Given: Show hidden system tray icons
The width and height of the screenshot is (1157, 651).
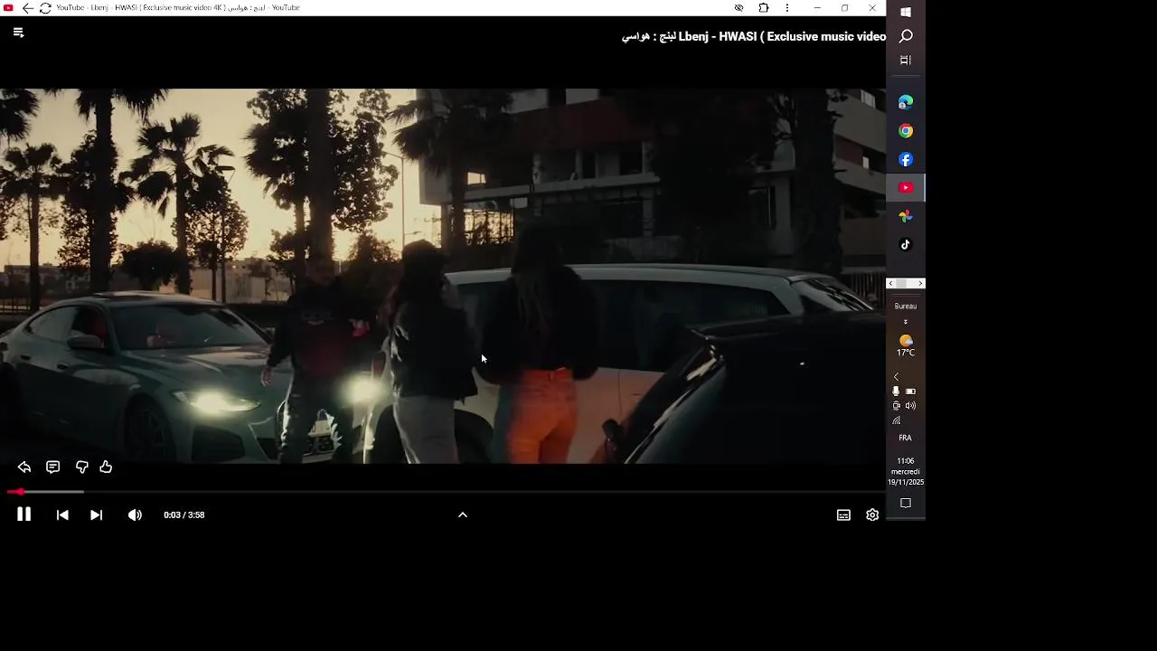Looking at the screenshot, I should [897, 377].
